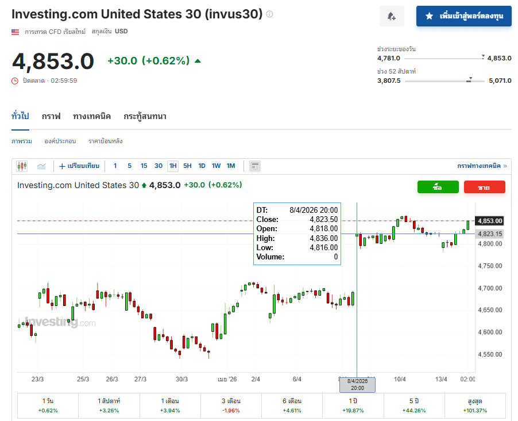518x421 pixels.
Task: Switch to the กราฟ tab
Action: point(51,116)
